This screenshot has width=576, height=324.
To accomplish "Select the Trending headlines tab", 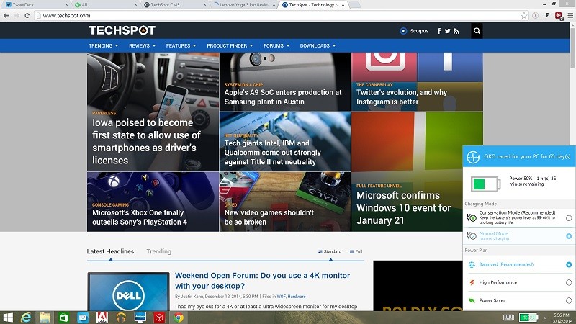I will [x=158, y=251].
